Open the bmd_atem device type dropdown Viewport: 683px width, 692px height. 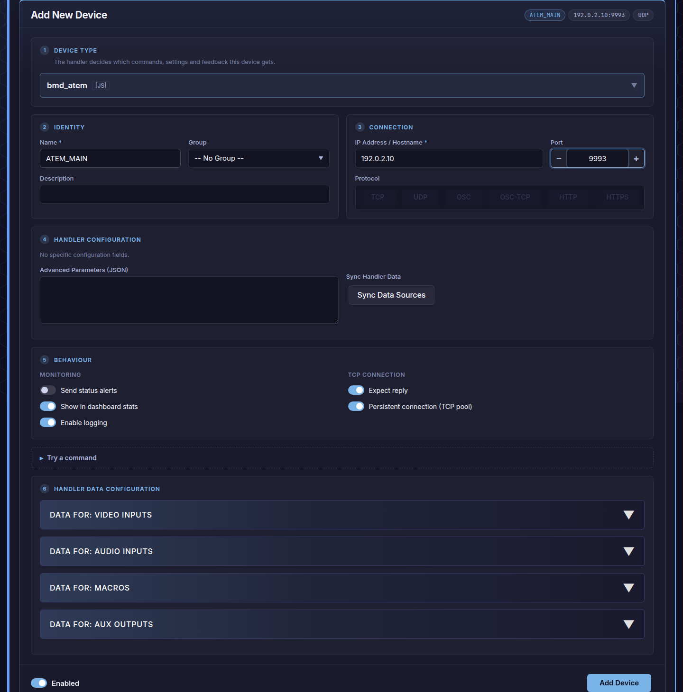coord(342,85)
